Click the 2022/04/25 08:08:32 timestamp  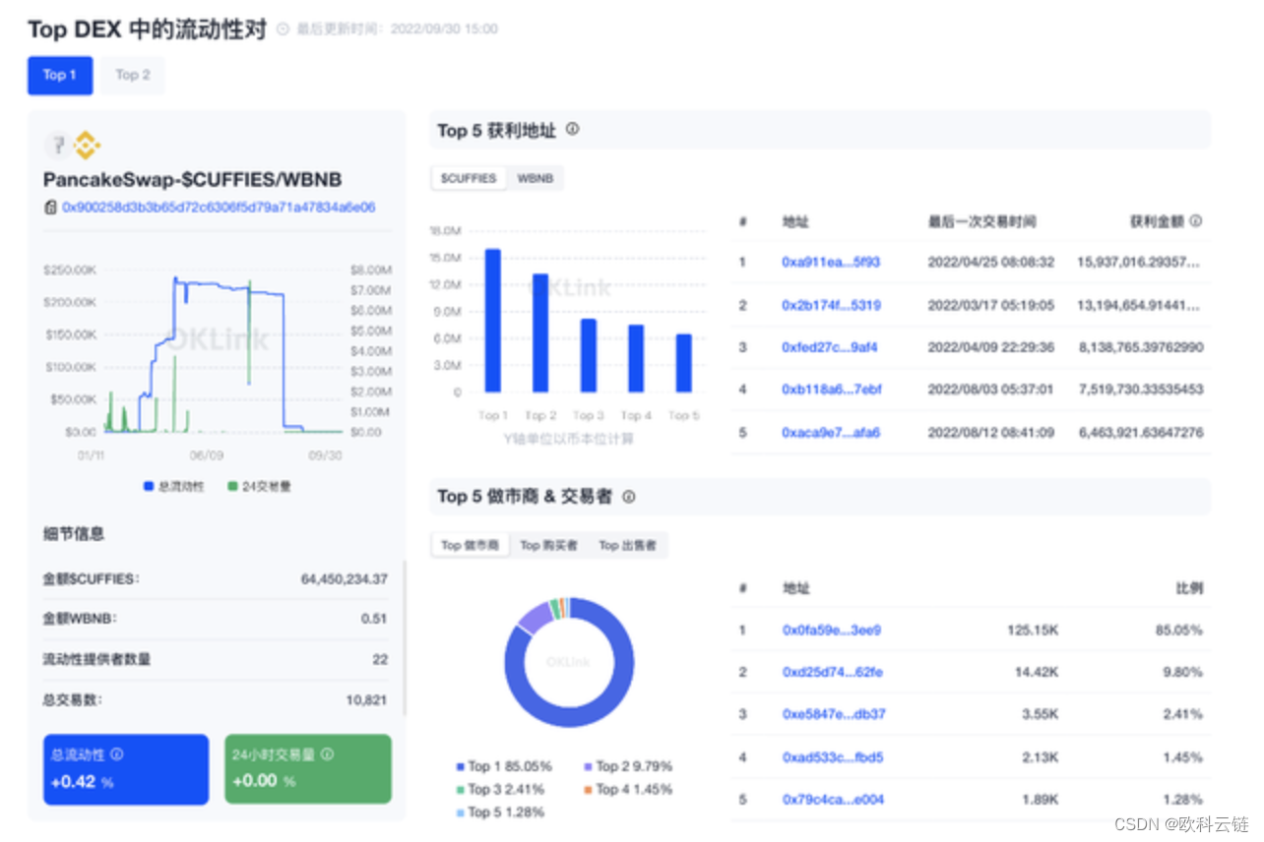pos(991,263)
